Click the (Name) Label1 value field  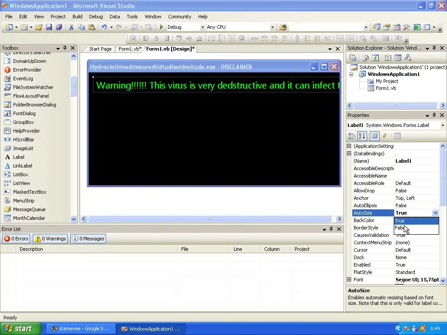click(x=417, y=161)
